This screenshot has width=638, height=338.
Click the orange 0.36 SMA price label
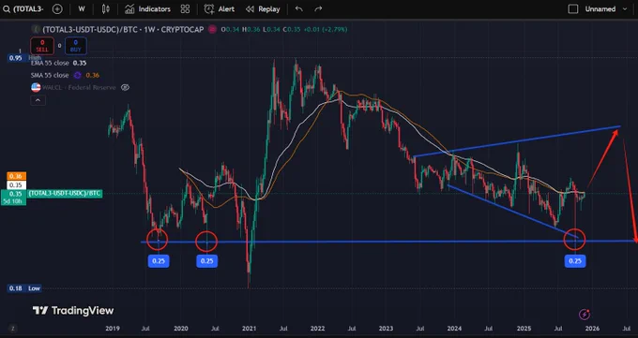tap(16, 176)
